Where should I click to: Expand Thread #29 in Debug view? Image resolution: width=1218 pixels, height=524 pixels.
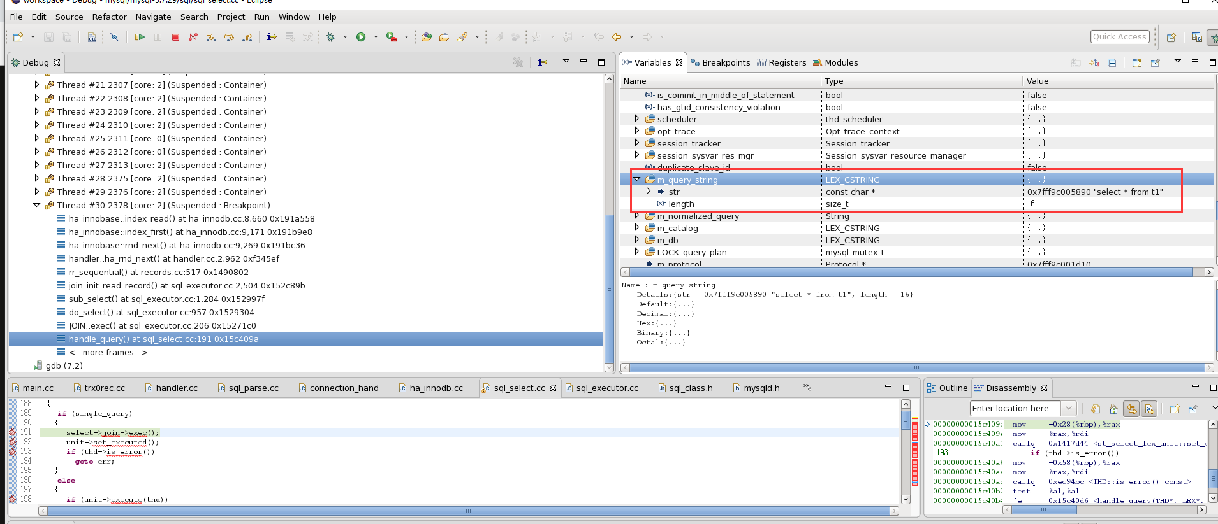click(36, 192)
